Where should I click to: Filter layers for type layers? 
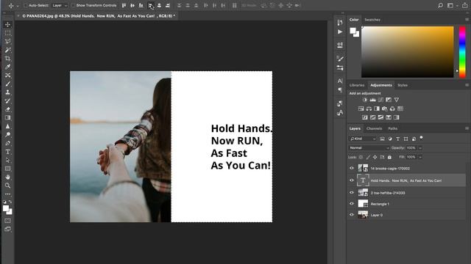point(397,139)
